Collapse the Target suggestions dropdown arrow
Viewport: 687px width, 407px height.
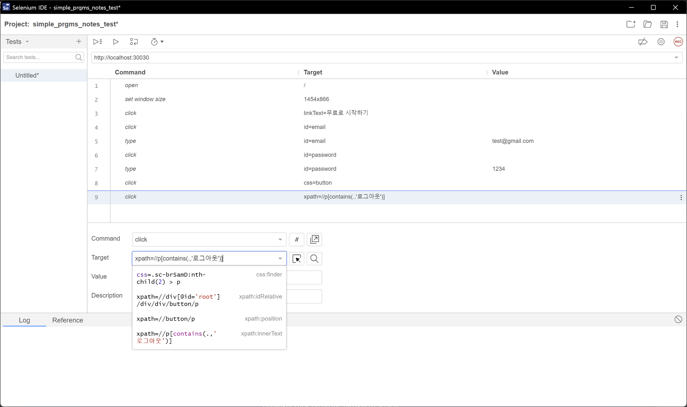click(x=280, y=258)
